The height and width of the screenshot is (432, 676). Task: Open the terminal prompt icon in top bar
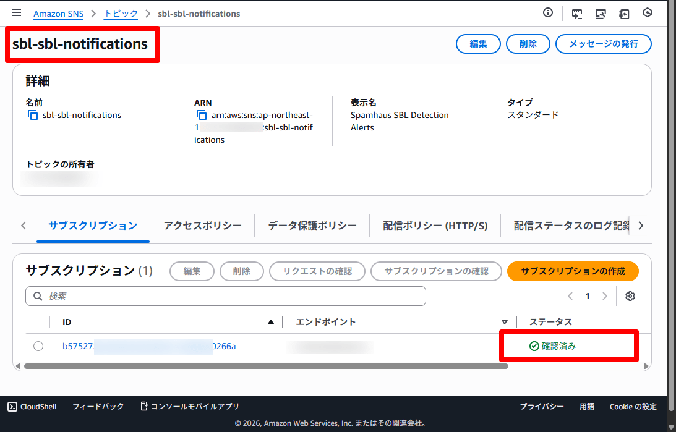click(577, 13)
